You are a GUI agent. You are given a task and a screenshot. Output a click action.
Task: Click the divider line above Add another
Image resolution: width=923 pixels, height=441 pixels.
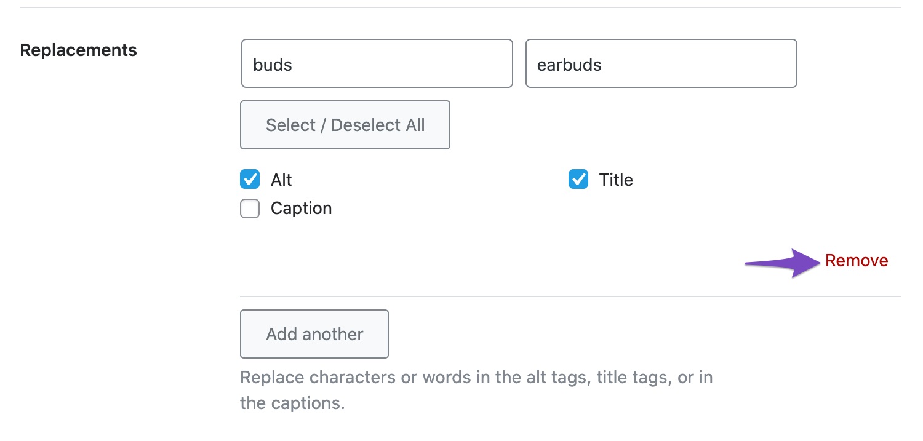pyautogui.click(x=570, y=296)
